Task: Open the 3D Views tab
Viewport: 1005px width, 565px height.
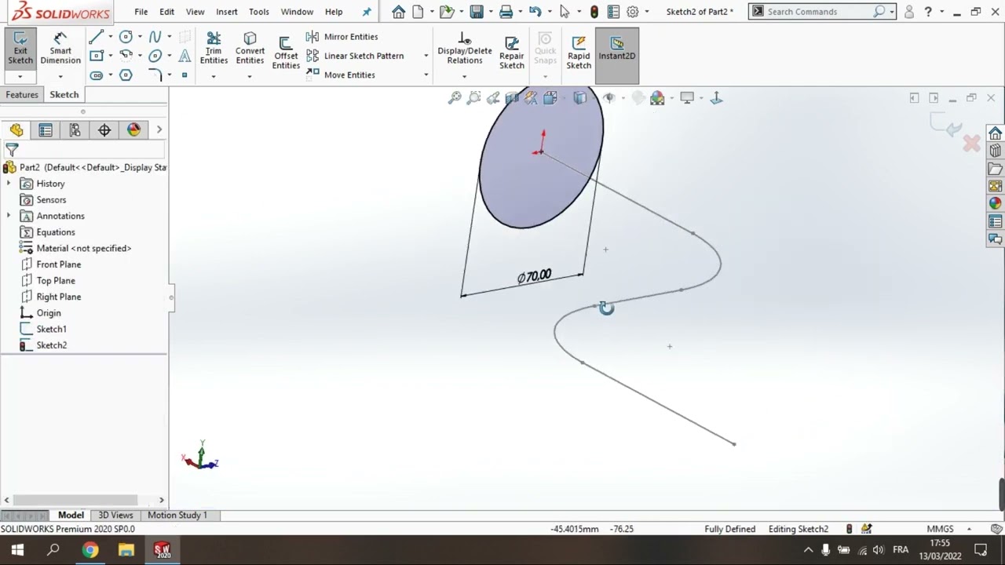Action: coord(115,515)
